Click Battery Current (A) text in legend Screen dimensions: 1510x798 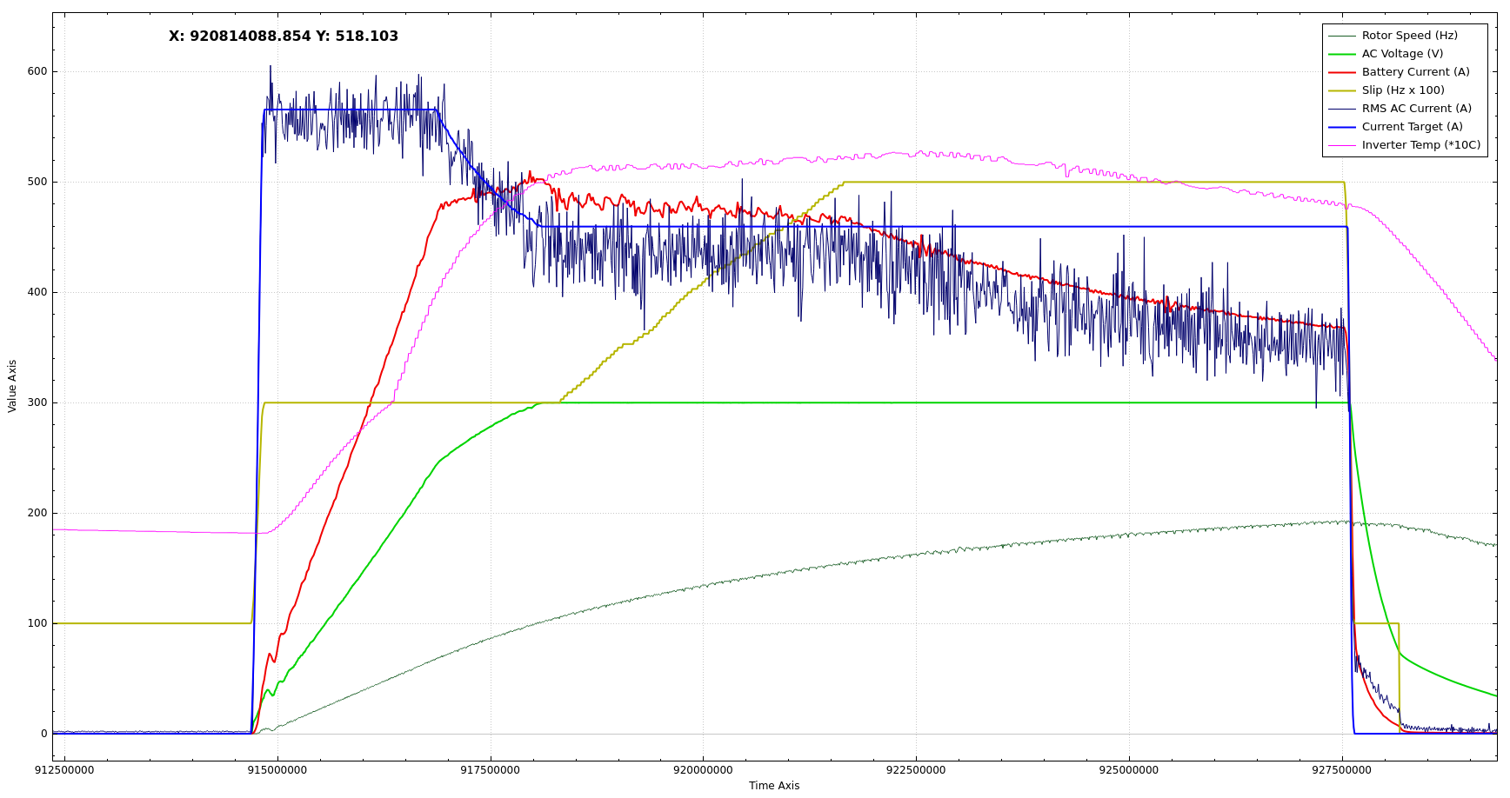pos(1415,72)
